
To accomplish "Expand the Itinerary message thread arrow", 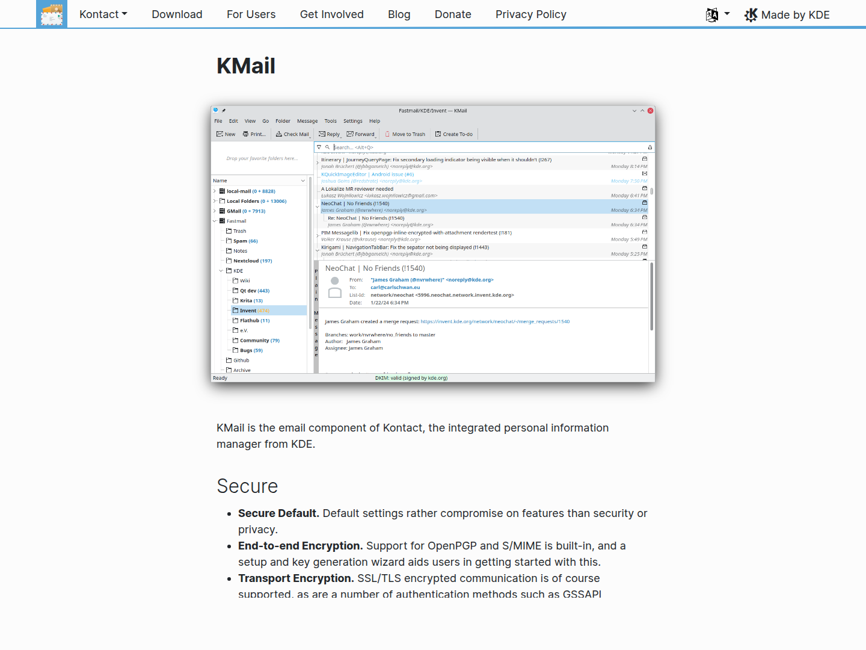I will (318, 162).
